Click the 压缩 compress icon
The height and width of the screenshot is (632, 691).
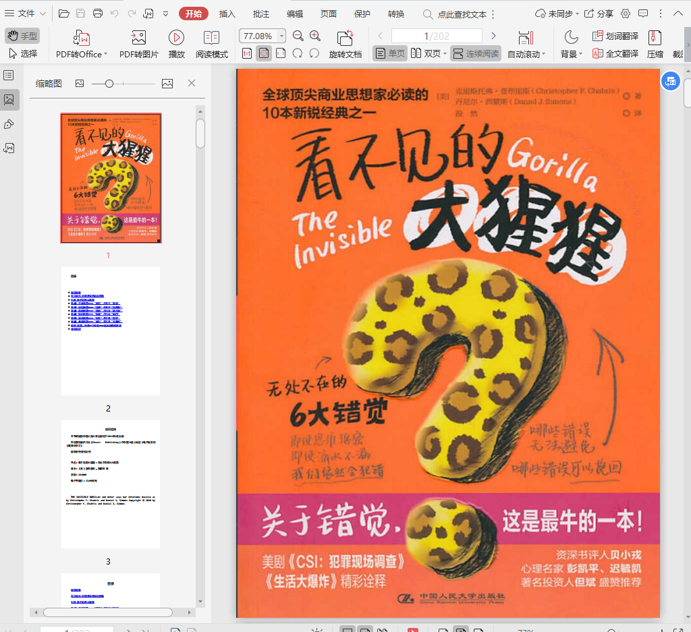tap(654, 38)
